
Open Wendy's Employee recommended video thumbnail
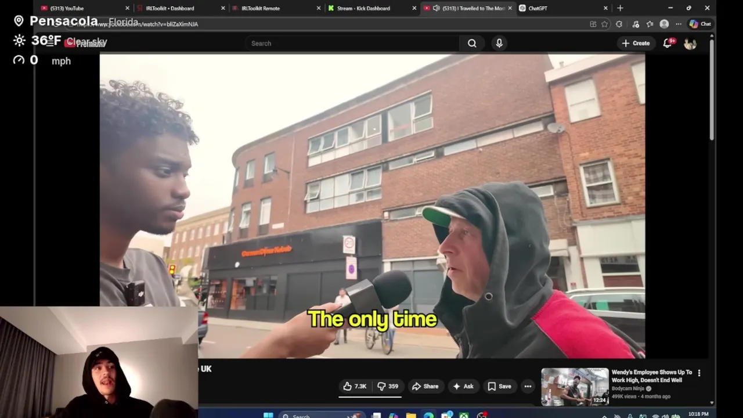point(575,386)
